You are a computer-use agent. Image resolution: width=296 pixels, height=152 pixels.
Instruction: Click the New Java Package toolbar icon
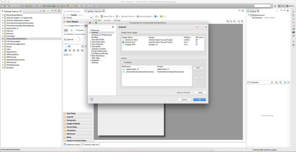[x=58, y=6]
